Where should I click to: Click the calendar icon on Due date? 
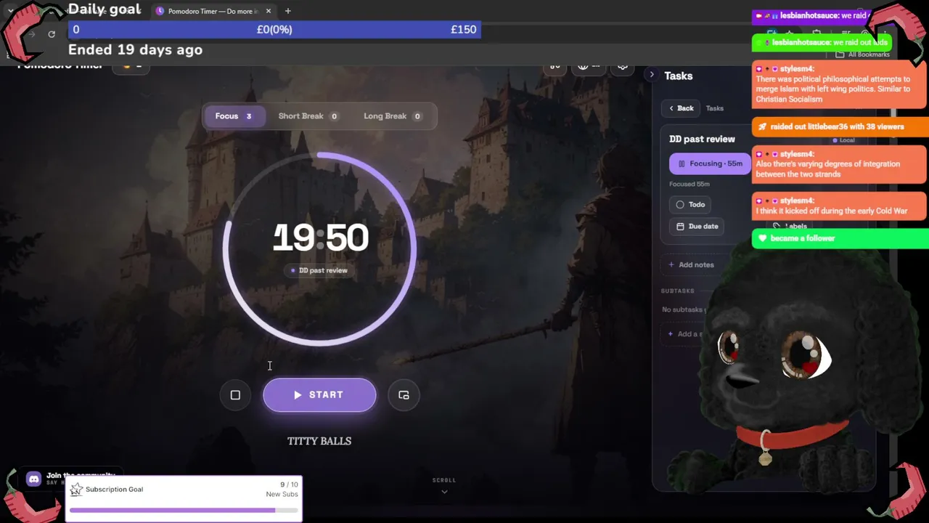click(x=680, y=227)
